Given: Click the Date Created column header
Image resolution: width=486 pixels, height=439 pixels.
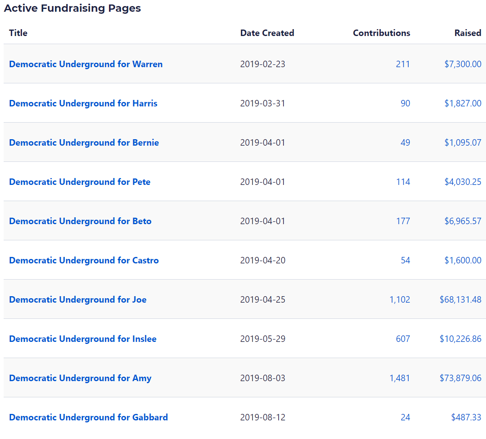Looking at the screenshot, I should coord(267,33).
